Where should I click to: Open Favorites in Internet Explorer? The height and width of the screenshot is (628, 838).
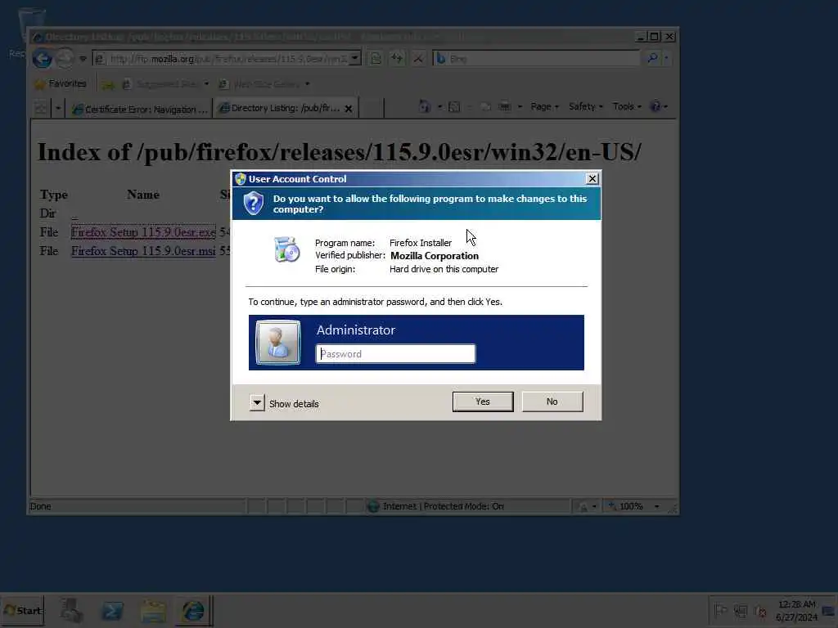pyautogui.click(x=60, y=84)
